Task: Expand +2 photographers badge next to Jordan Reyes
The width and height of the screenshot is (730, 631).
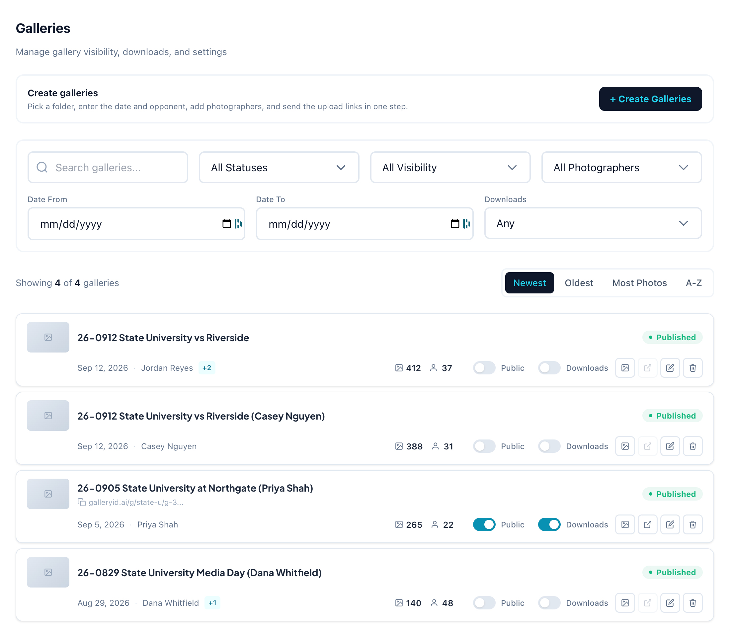Action: (207, 368)
